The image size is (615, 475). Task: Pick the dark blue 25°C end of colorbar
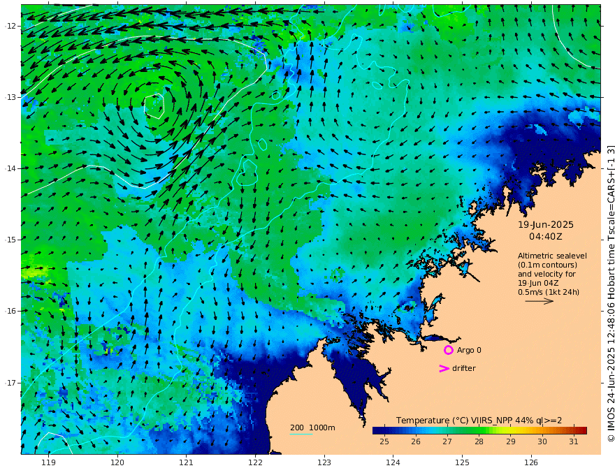pyautogui.click(x=384, y=431)
